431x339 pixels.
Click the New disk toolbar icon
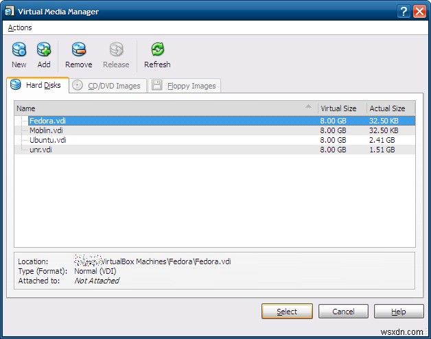coord(19,55)
